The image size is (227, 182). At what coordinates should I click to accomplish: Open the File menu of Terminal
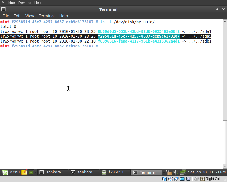tap(6, 16)
